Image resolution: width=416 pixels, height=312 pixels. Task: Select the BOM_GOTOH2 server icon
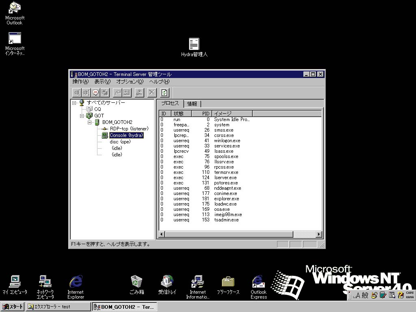(97, 122)
